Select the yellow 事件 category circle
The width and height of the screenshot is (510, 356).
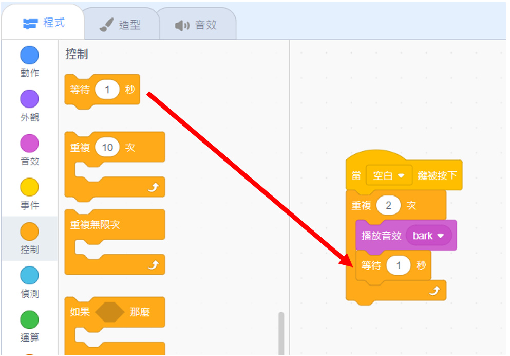(x=30, y=187)
